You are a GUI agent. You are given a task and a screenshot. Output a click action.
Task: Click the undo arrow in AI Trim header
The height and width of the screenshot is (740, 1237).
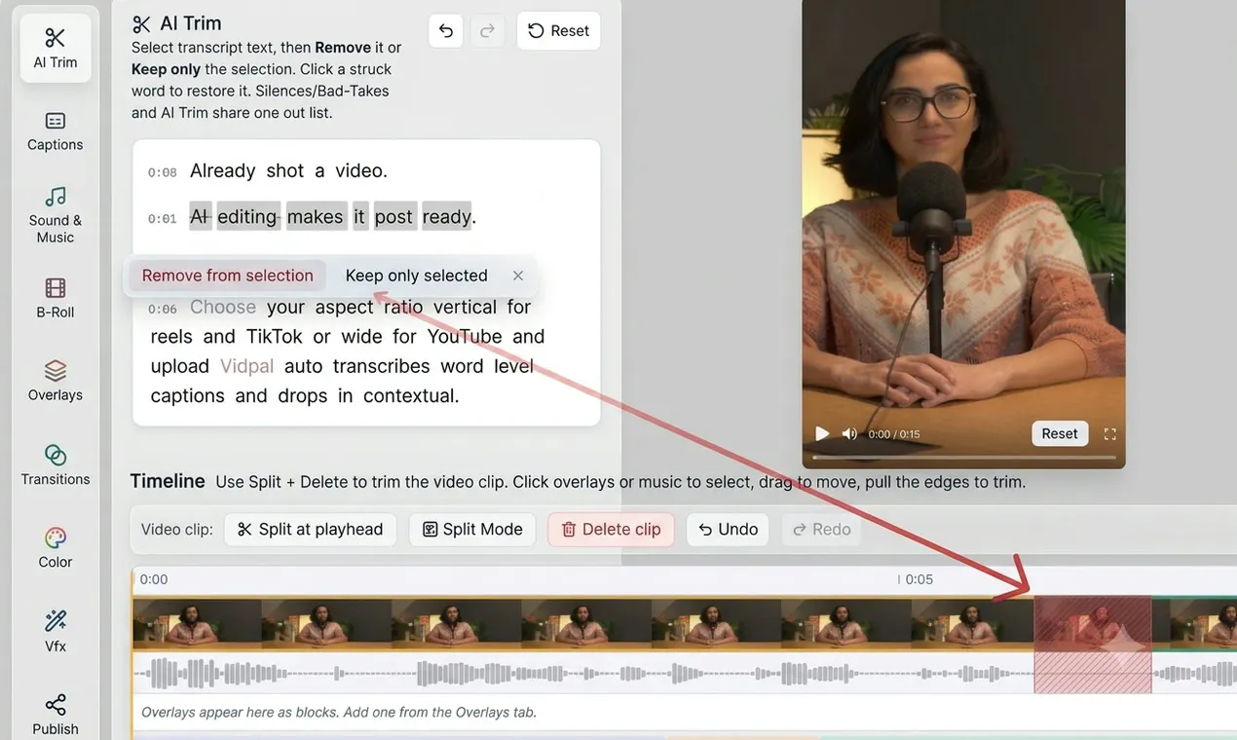pos(445,30)
